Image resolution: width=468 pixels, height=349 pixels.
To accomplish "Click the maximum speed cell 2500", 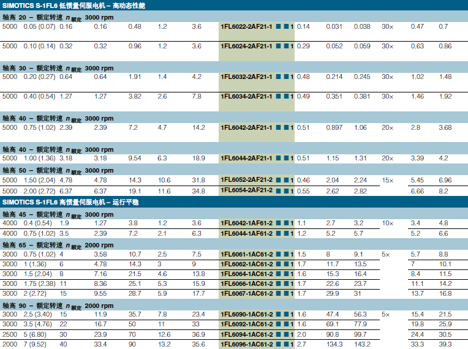I will [x=10, y=334].
